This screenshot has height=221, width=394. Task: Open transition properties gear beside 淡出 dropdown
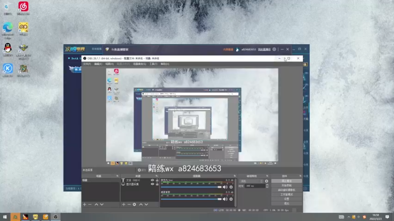[x=266, y=181]
